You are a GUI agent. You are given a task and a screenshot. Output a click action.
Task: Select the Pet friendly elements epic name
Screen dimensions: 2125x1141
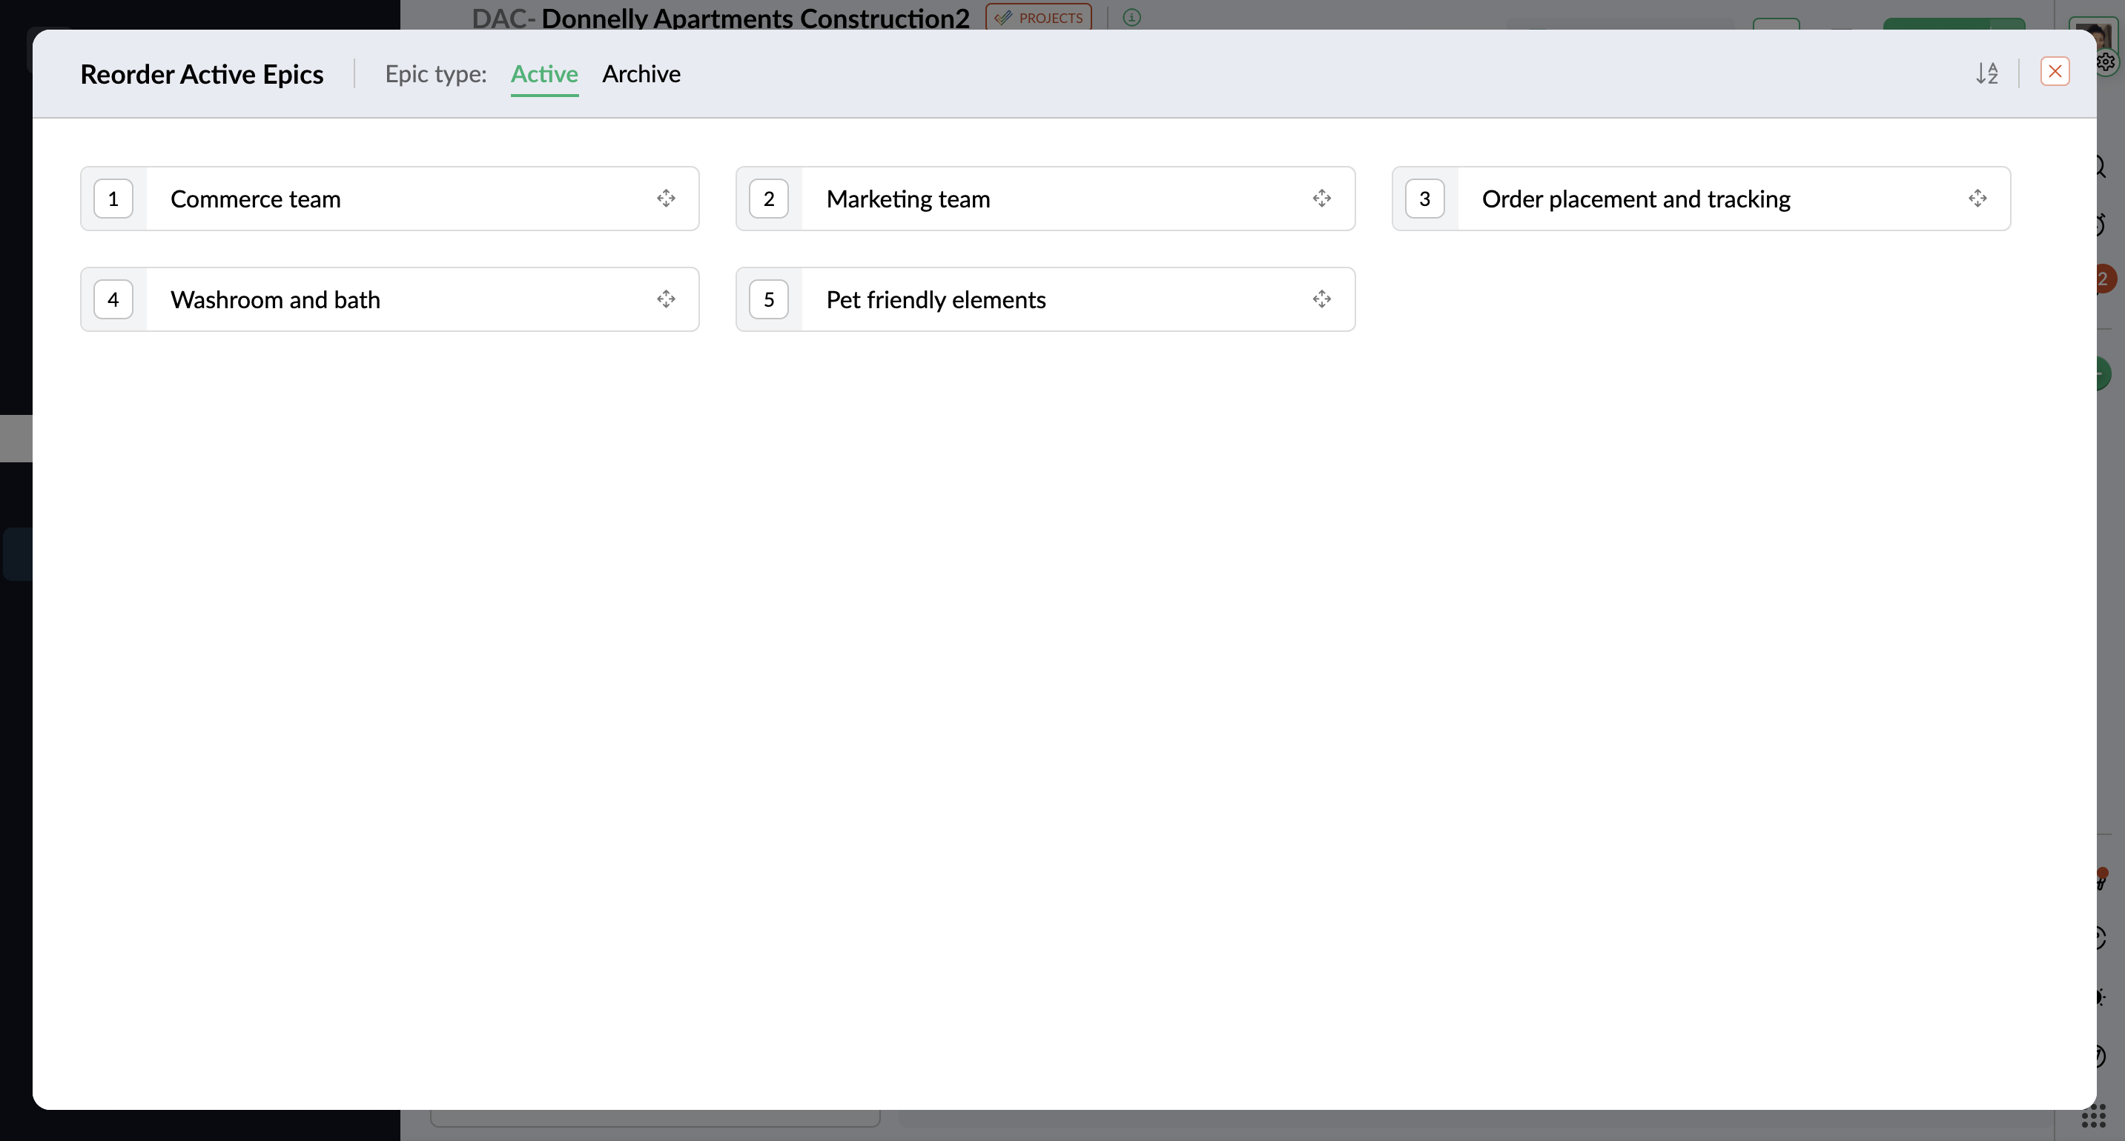936,300
